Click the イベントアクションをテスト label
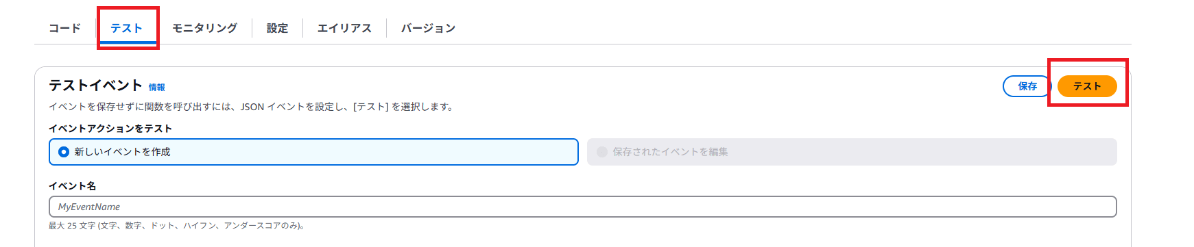1194x247 pixels. pos(110,129)
